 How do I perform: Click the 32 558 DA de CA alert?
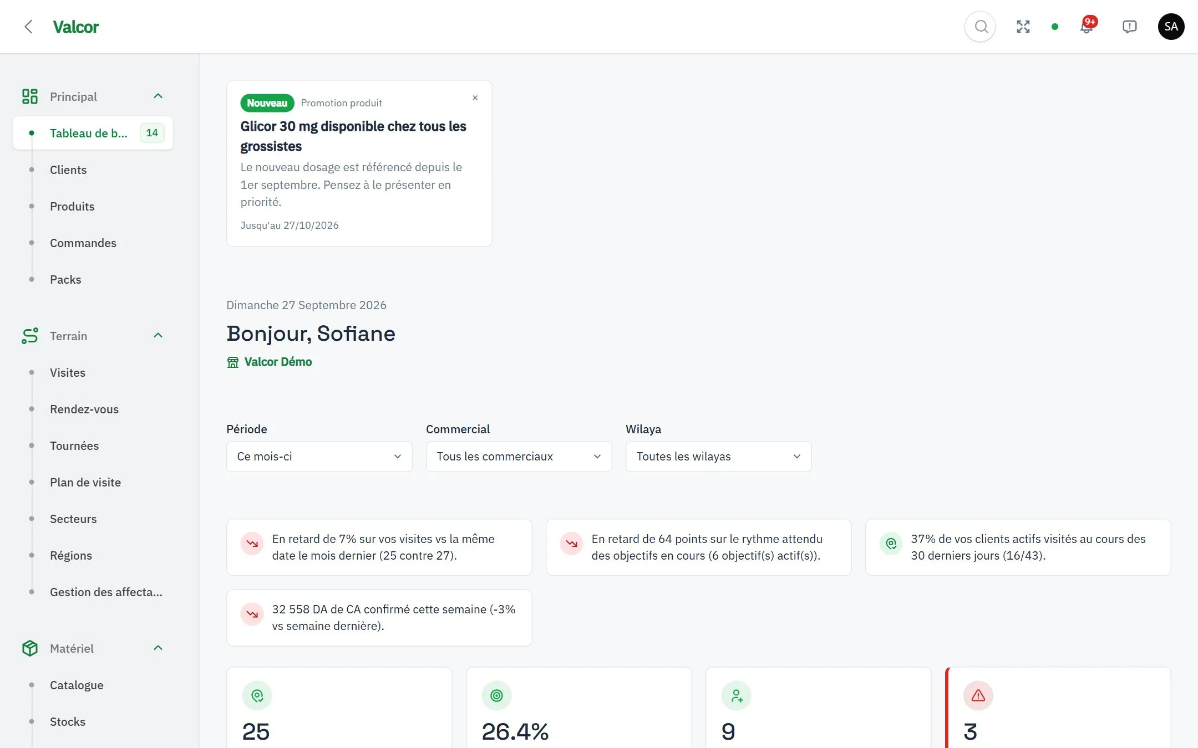tap(379, 618)
